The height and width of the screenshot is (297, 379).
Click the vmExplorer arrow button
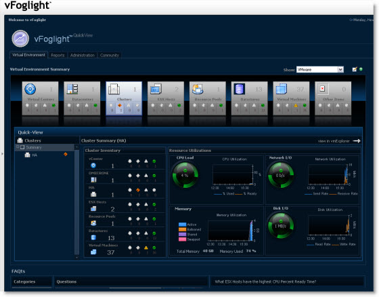357,141
